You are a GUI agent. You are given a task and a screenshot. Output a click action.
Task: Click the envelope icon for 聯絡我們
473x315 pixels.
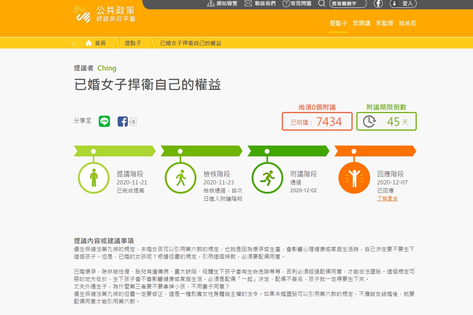(x=248, y=4)
